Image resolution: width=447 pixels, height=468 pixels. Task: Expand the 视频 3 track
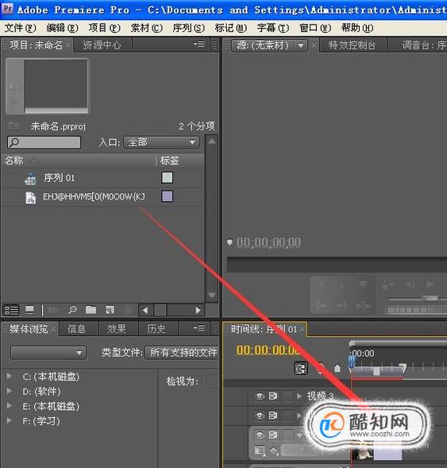(299, 396)
